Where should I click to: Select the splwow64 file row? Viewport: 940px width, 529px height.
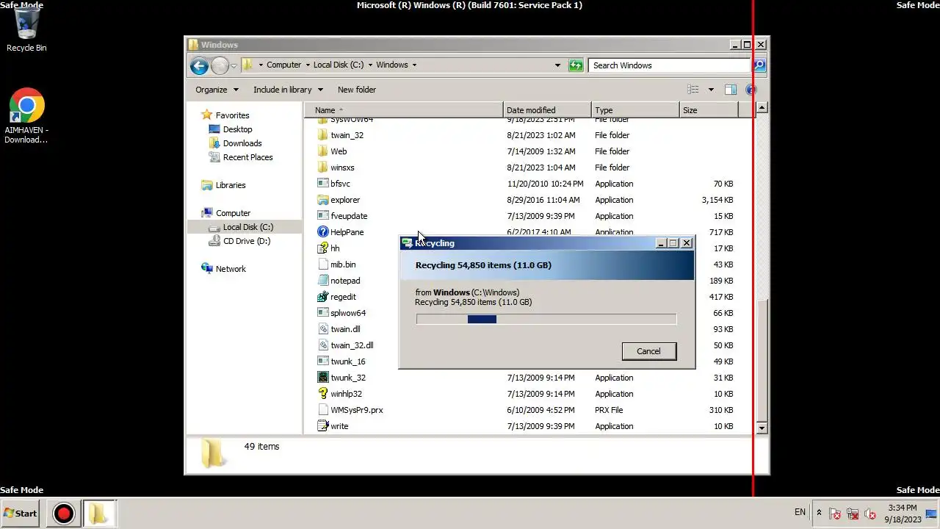(525, 313)
